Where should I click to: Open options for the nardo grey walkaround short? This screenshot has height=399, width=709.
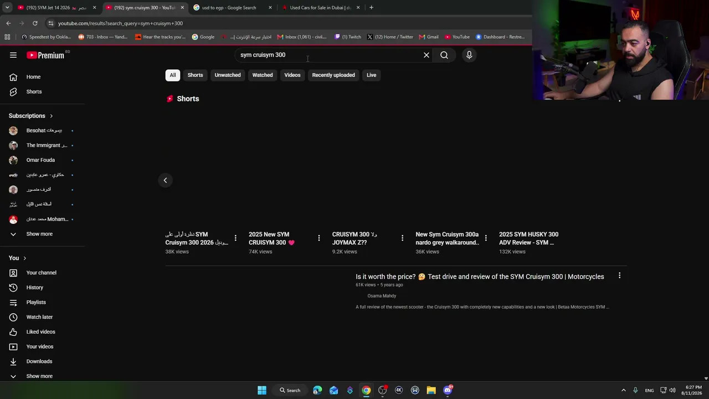coord(486,238)
